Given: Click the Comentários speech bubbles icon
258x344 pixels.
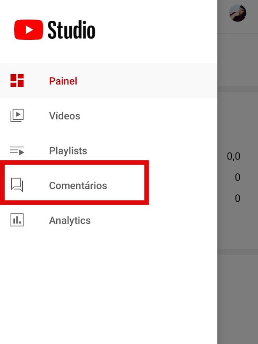Looking at the screenshot, I should click(17, 185).
